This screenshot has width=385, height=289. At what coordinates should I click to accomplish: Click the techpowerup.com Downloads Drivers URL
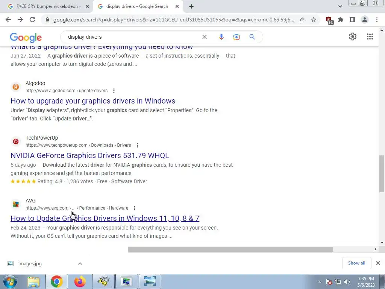pyautogui.click(x=78, y=145)
